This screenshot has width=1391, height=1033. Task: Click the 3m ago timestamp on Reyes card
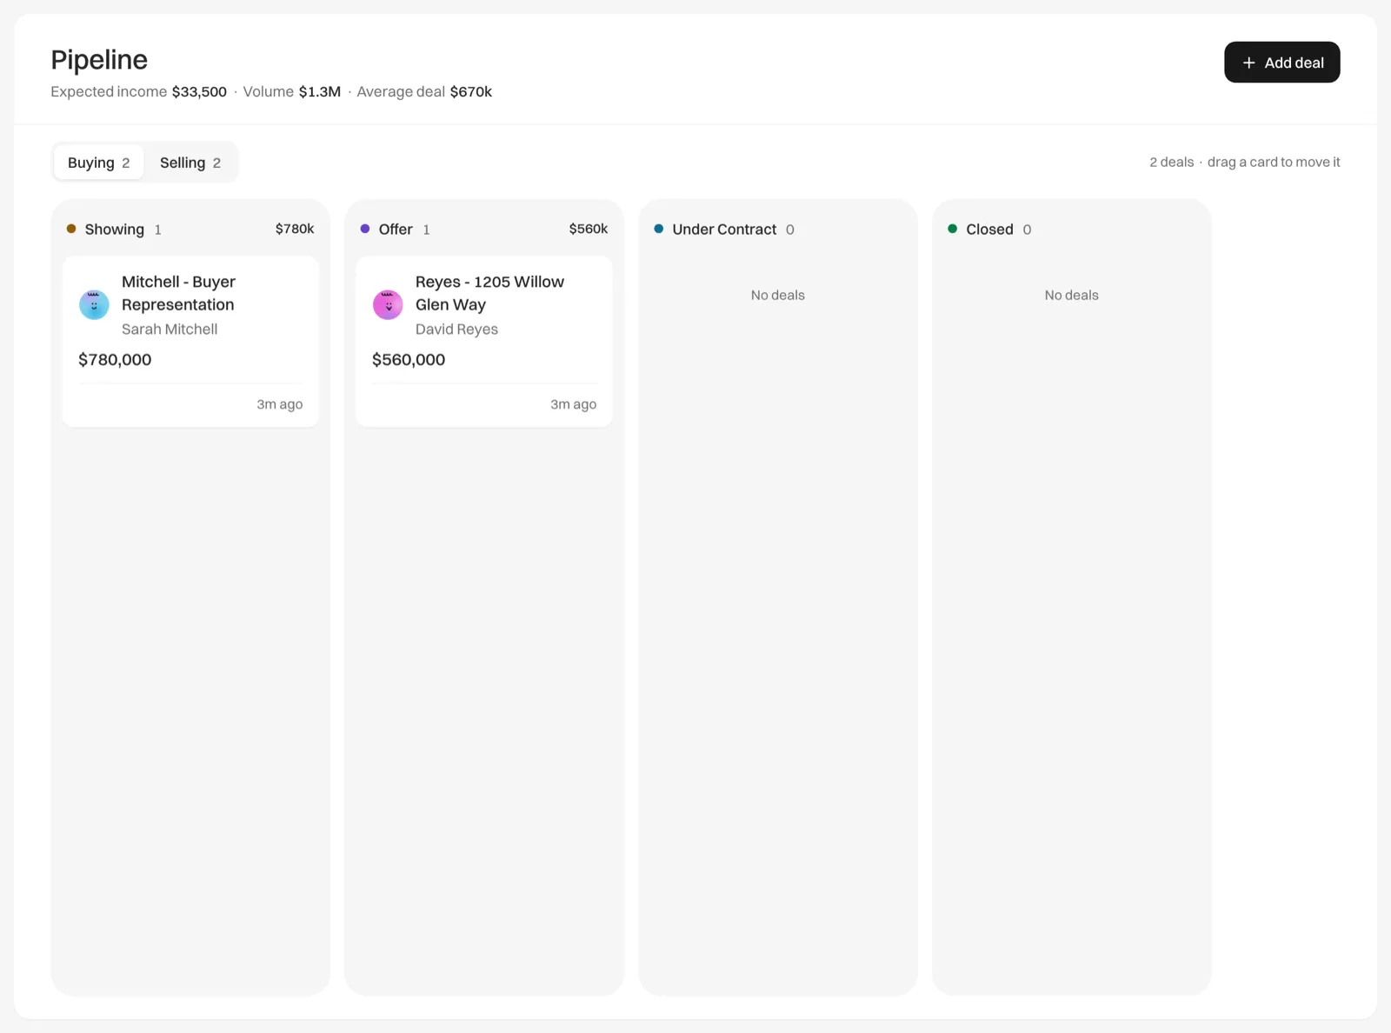pyautogui.click(x=574, y=404)
